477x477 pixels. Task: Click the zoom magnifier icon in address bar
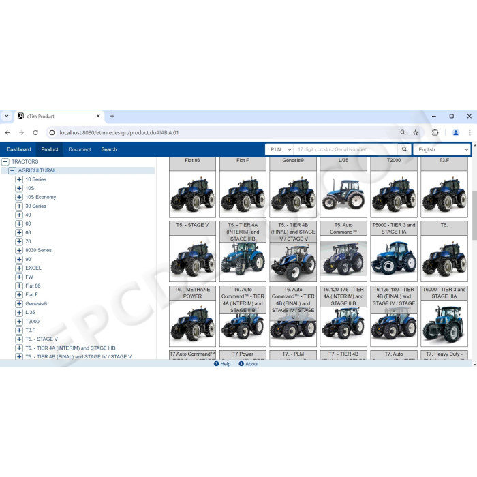403,132
